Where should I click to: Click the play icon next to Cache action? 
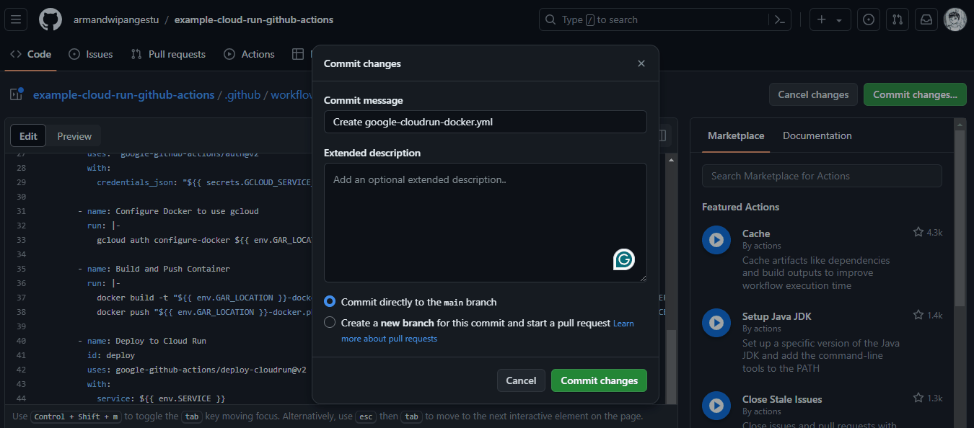[716, 239]
